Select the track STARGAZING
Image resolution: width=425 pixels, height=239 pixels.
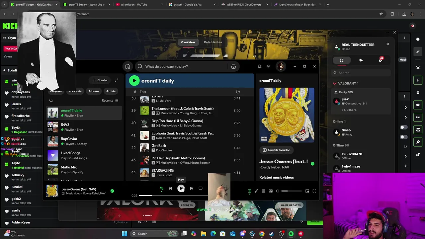point(189,173)
